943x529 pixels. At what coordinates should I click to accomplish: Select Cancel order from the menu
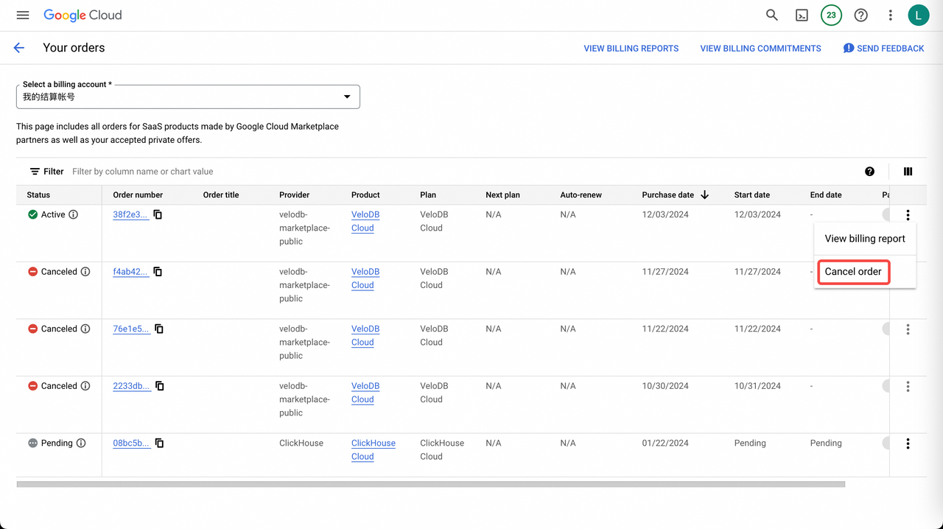coord(853,272)
